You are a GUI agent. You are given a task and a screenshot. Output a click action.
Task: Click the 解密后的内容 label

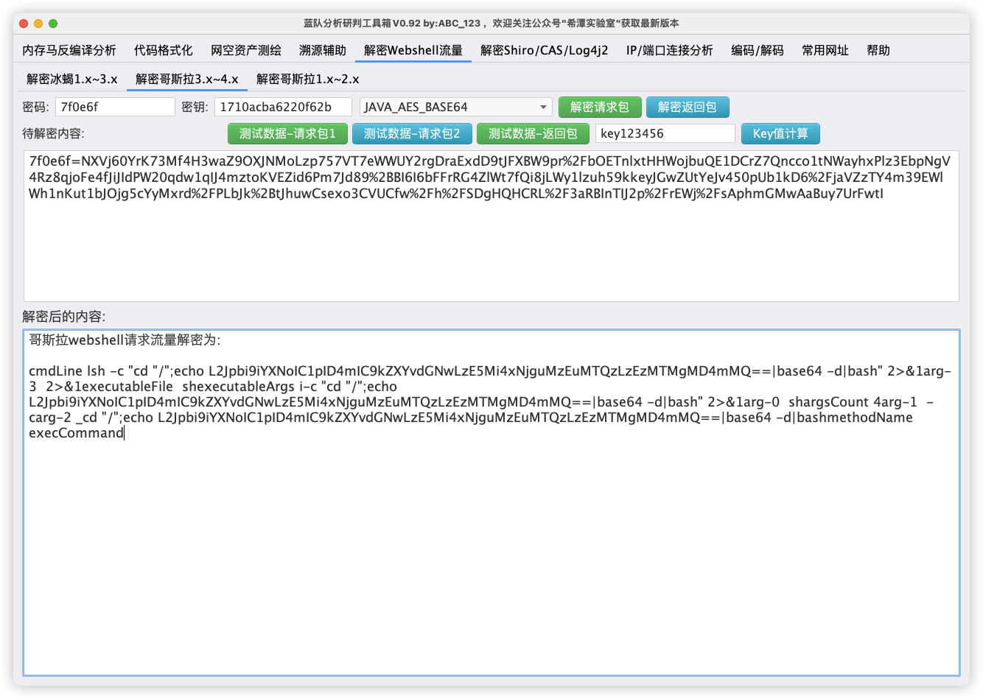(64, 316)
